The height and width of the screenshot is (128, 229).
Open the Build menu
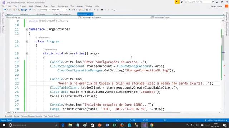[x=30, y=6]
